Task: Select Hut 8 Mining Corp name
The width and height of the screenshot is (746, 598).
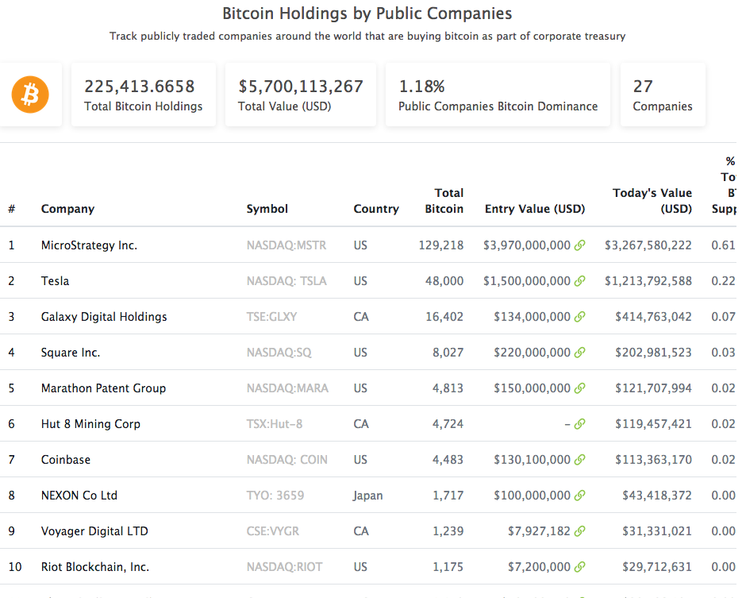Action: pos(90,424)
